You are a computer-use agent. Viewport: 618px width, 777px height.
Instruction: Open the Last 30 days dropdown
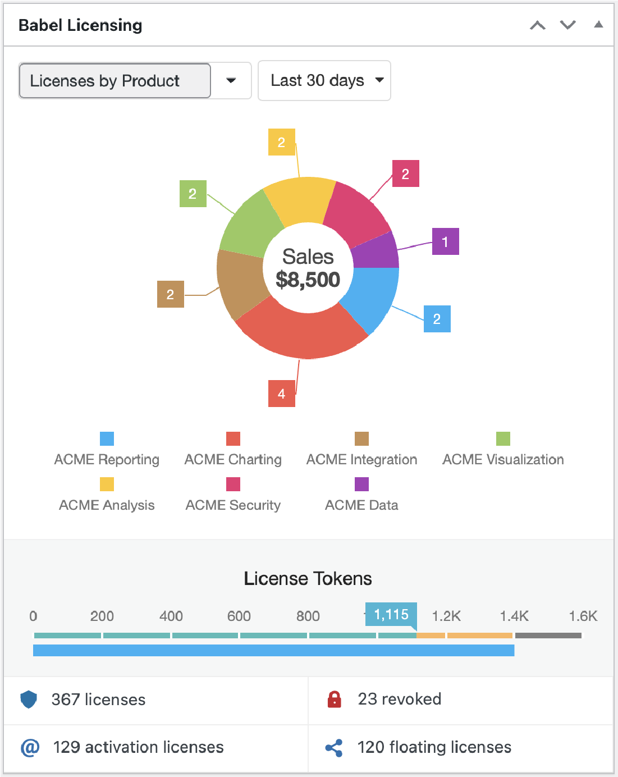point(324,81)
